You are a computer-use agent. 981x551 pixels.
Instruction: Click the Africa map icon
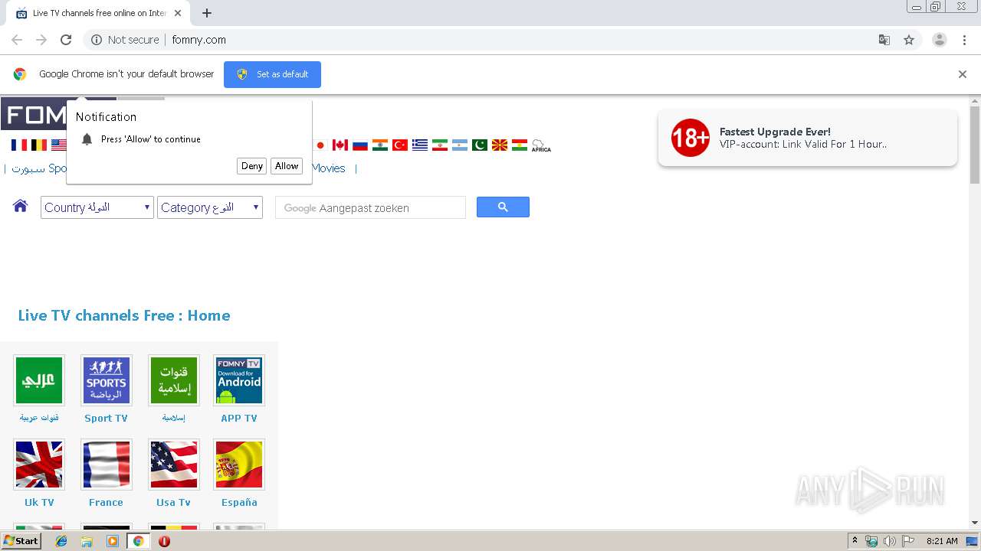tap(541, 145)
